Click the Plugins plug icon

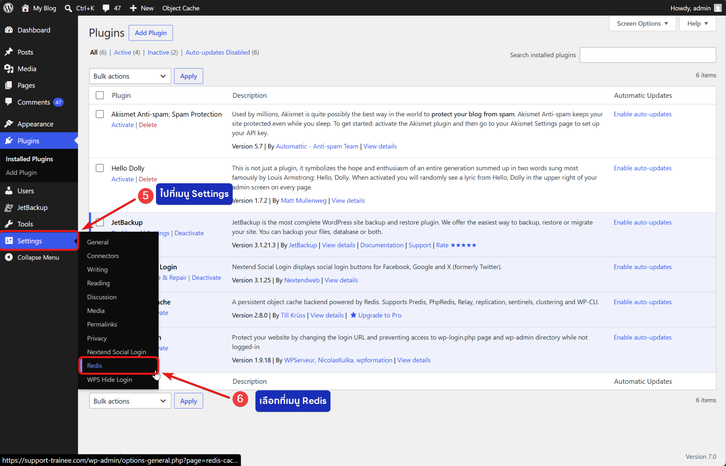[x=9, y=141]
